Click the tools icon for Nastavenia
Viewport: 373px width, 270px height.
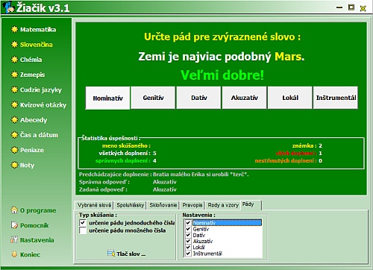(x=14, y=239)
